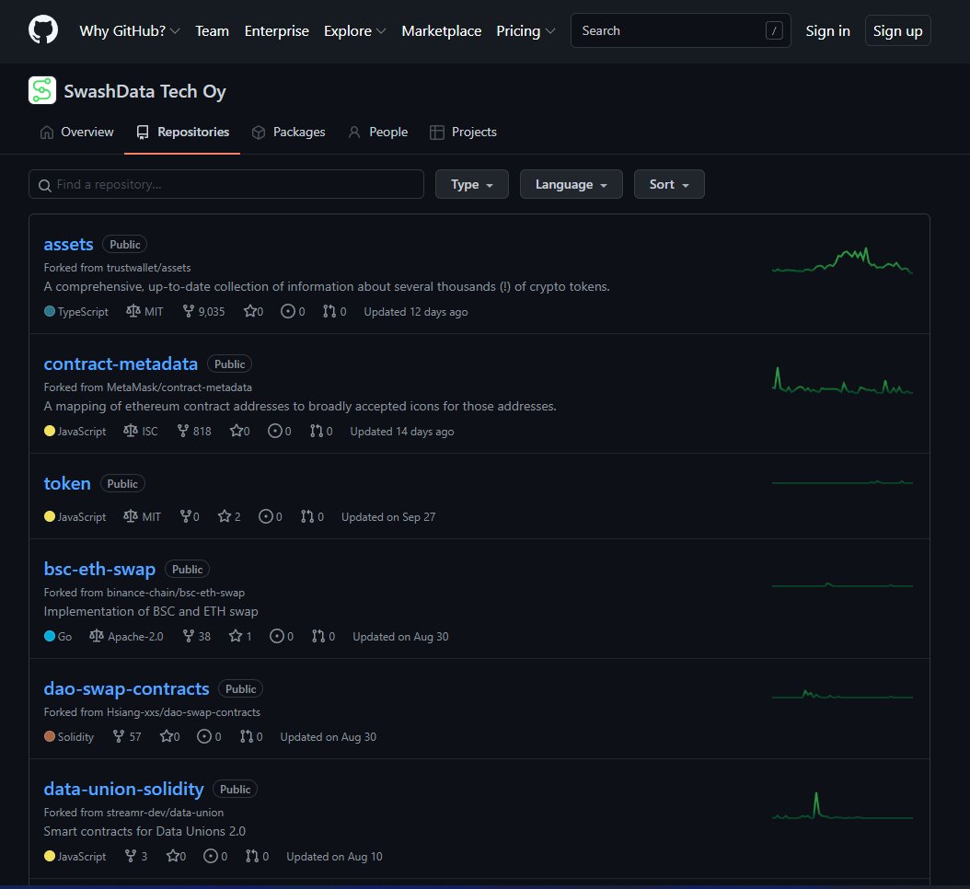Click the SwashData Tech Oy title
Screen dimensions: 970x889
[x=144, y=91]
